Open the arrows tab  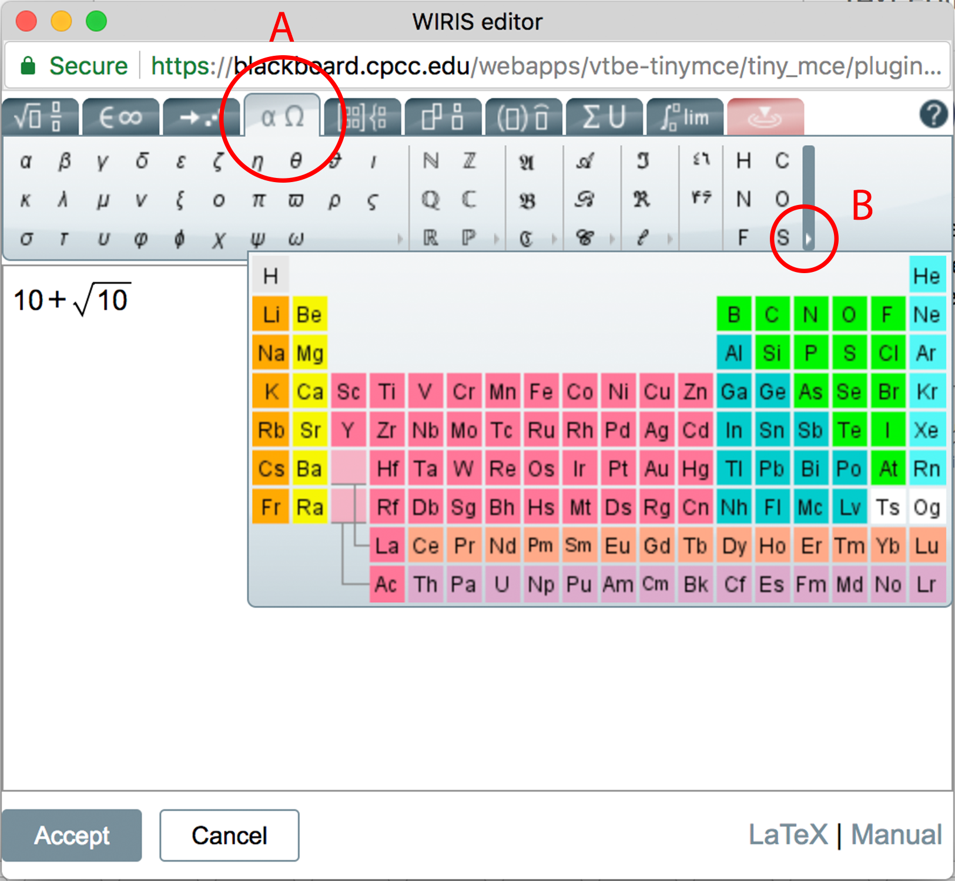pyautogui.click(x=201, y=117)
